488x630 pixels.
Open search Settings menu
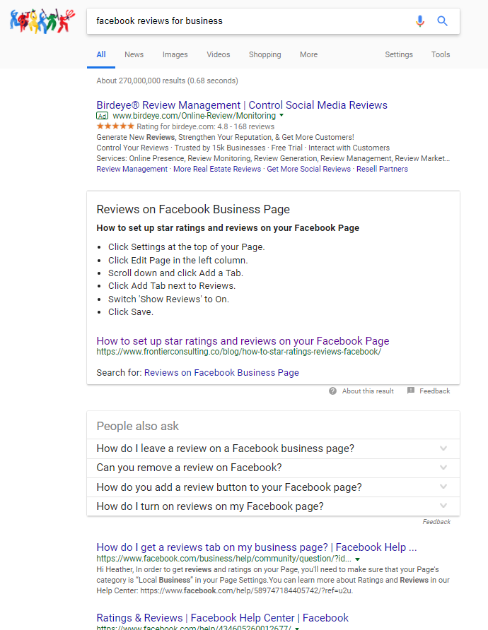(399, 54)
